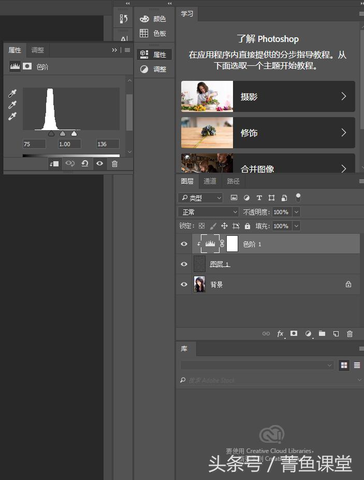
Task: Delete the Levels adjustment via Properties trash icon
Action: pyautogui.click(x=114, y=164)
